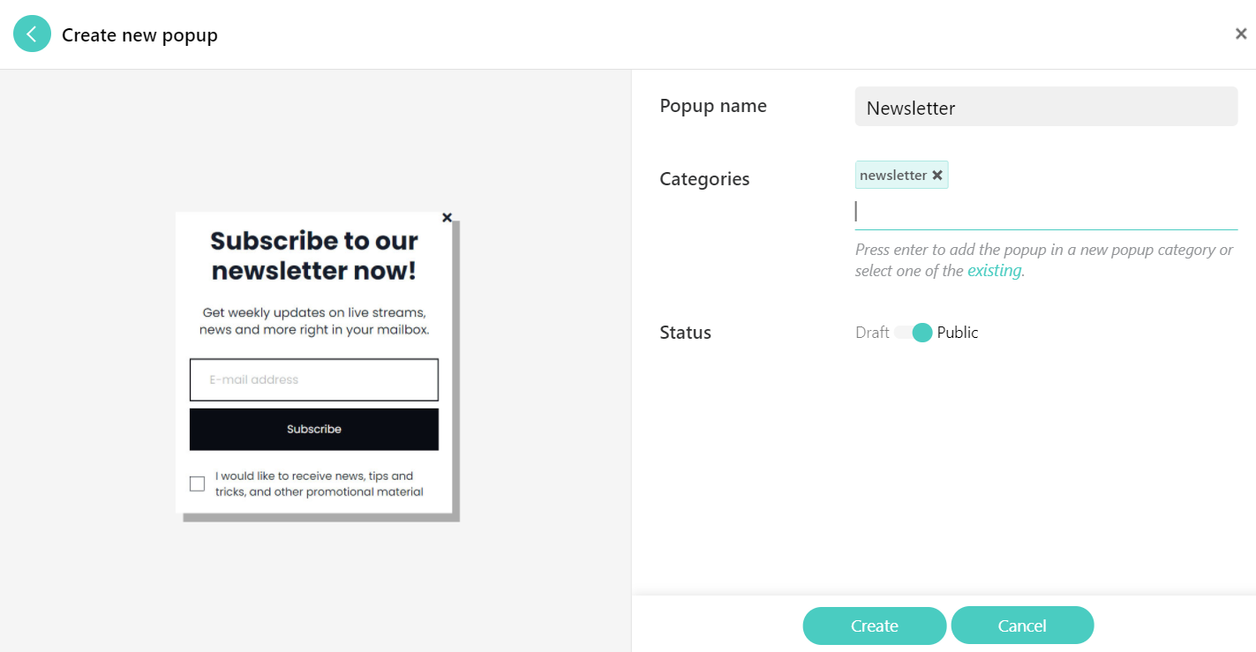Check the promotional material consent checkbox
The image size is (1256, 652).
(x=196, y=483)
